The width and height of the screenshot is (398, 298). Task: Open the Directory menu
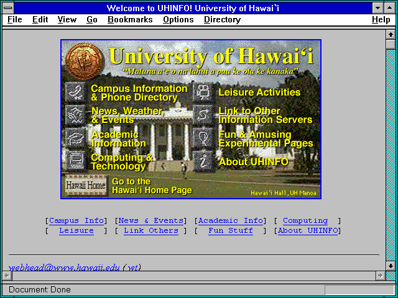(x=223, y=19)
